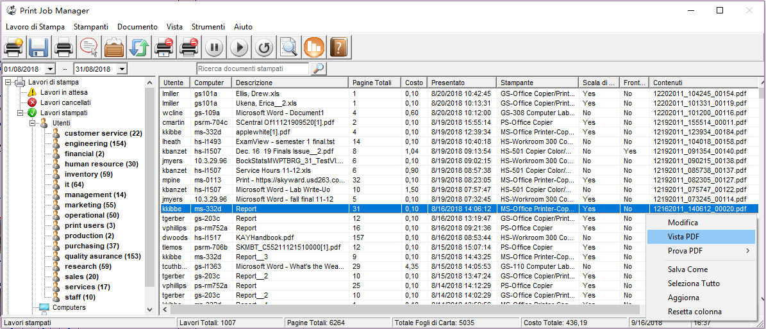Viewport: 766px width, 329px height.
Task: Click the Lavori Totali: 1007 status entry
Action: [229, 323]
